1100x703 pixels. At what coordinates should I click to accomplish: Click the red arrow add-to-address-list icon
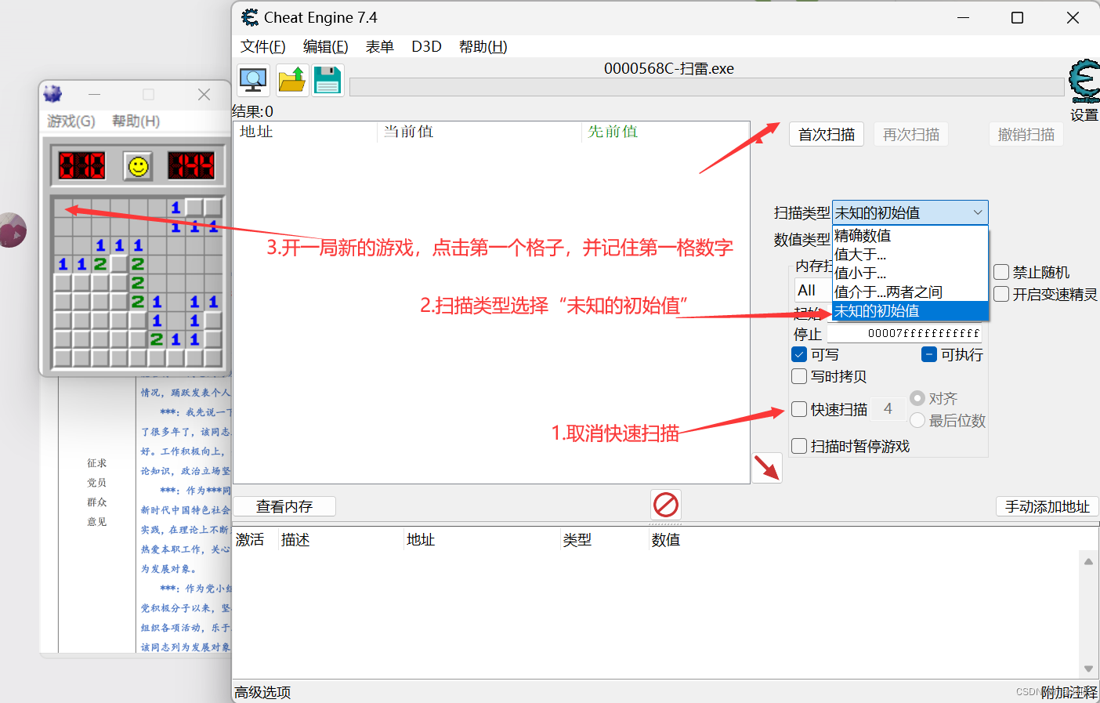[767, 468]
